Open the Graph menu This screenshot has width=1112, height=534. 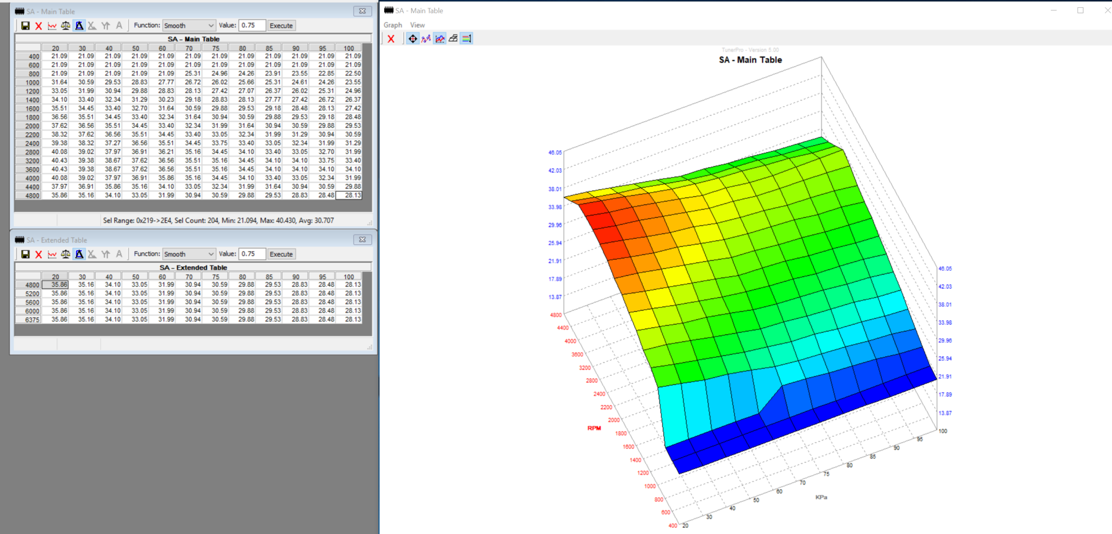coord(393,25)
